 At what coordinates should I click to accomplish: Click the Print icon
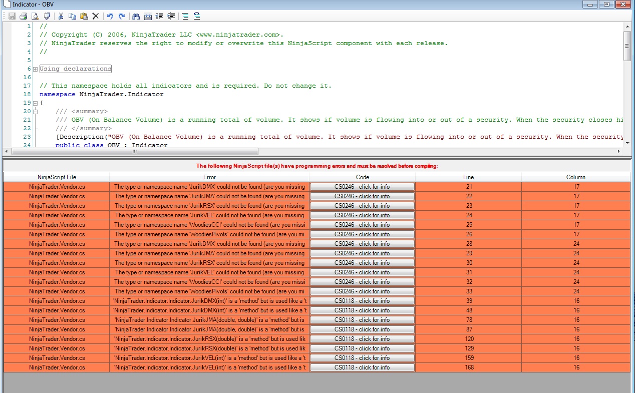coord(23,16)
